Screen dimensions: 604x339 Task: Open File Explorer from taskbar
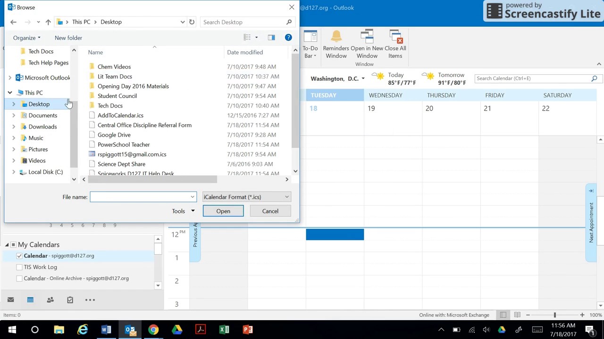(59, 330)
